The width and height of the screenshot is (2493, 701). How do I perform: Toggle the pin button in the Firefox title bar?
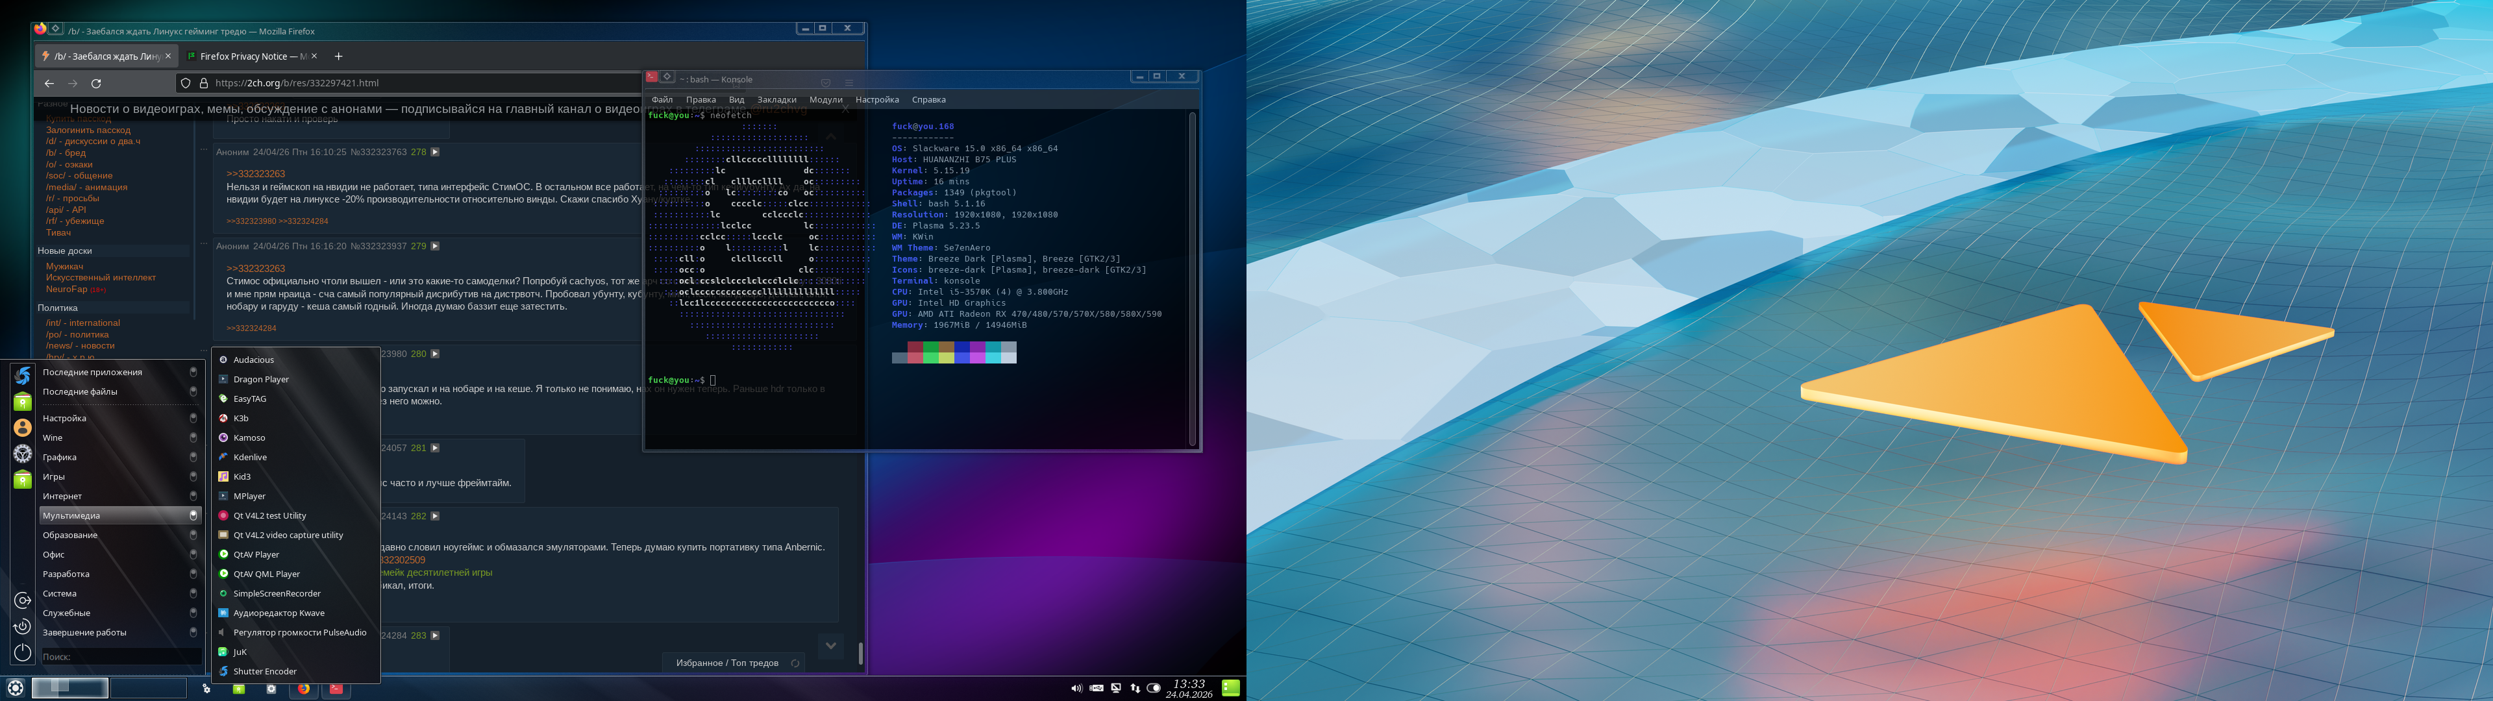click(x=55, y=29)
